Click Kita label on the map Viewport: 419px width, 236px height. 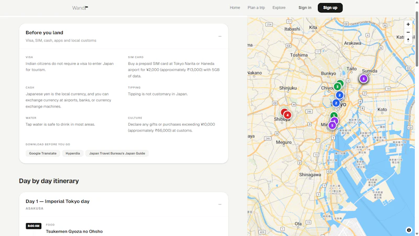[x=313, y=27]
